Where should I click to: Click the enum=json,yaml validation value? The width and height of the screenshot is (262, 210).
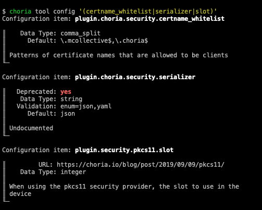pyautogui.click(x=86, y=106)
